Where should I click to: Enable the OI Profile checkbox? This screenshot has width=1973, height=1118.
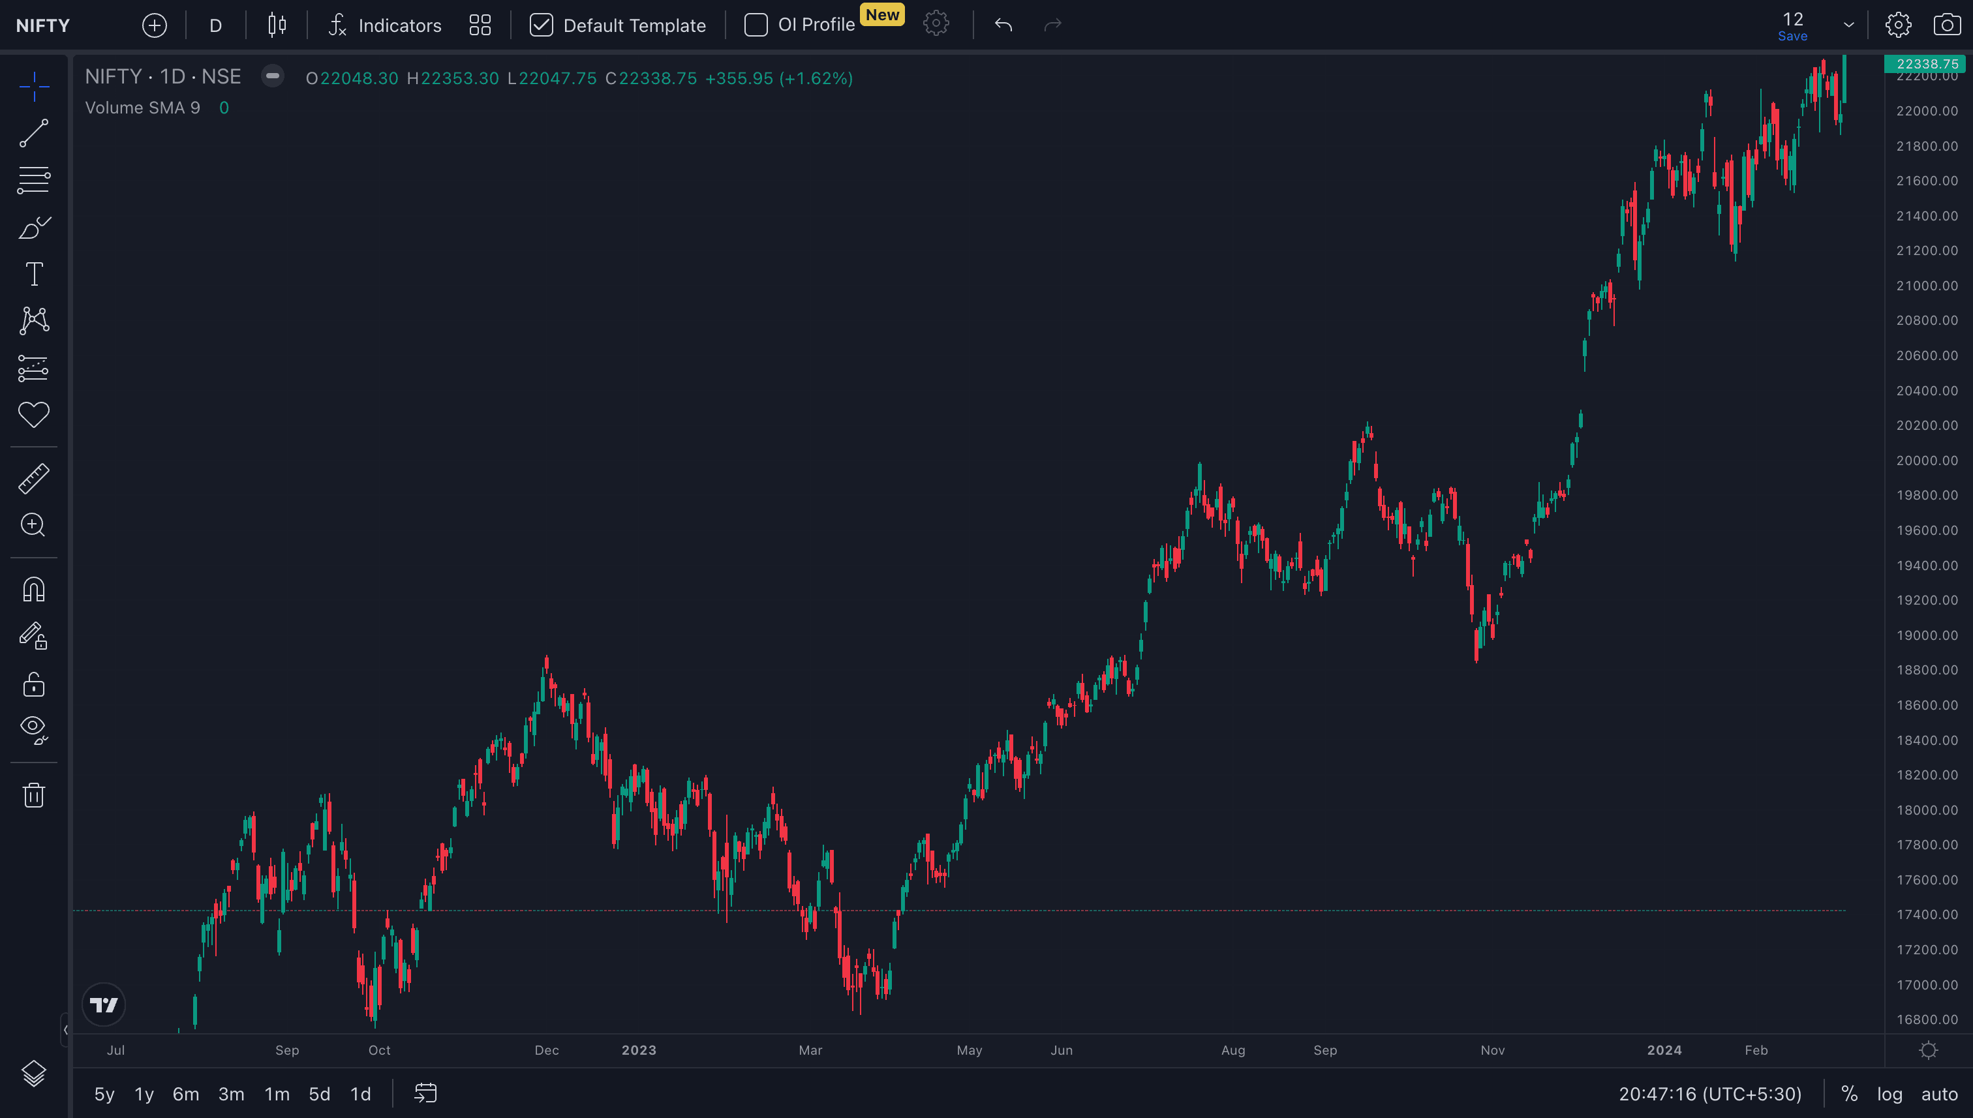756,25
